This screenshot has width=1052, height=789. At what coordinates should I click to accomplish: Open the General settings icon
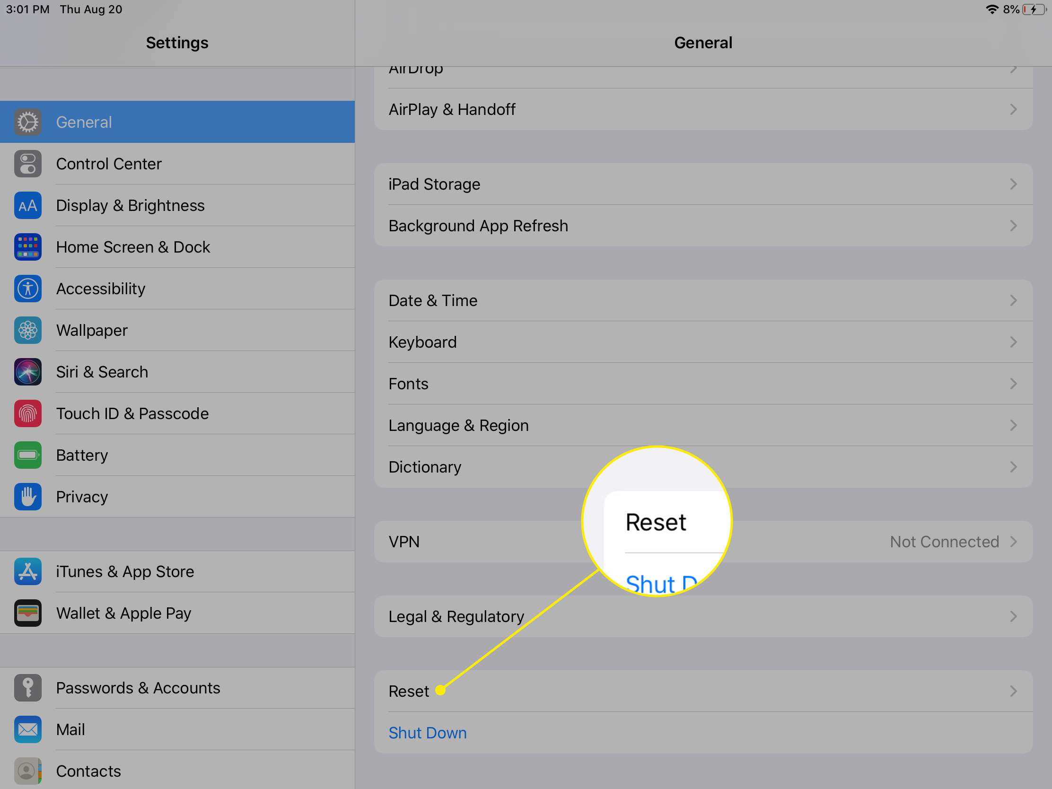pos(28,122)
